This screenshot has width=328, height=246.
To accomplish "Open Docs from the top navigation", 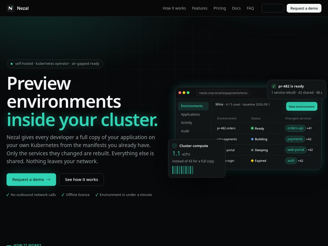I will coord(236,8).
